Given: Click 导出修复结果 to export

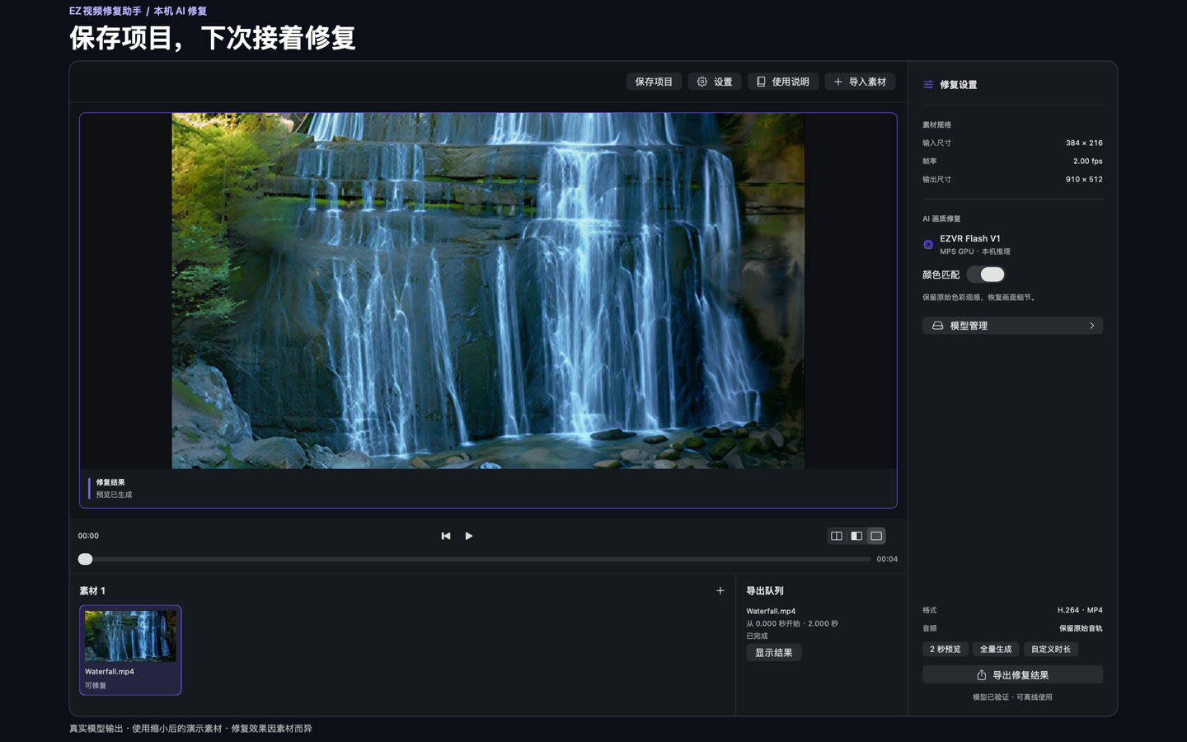Looking at the screenshot, I should (1012, 675).
